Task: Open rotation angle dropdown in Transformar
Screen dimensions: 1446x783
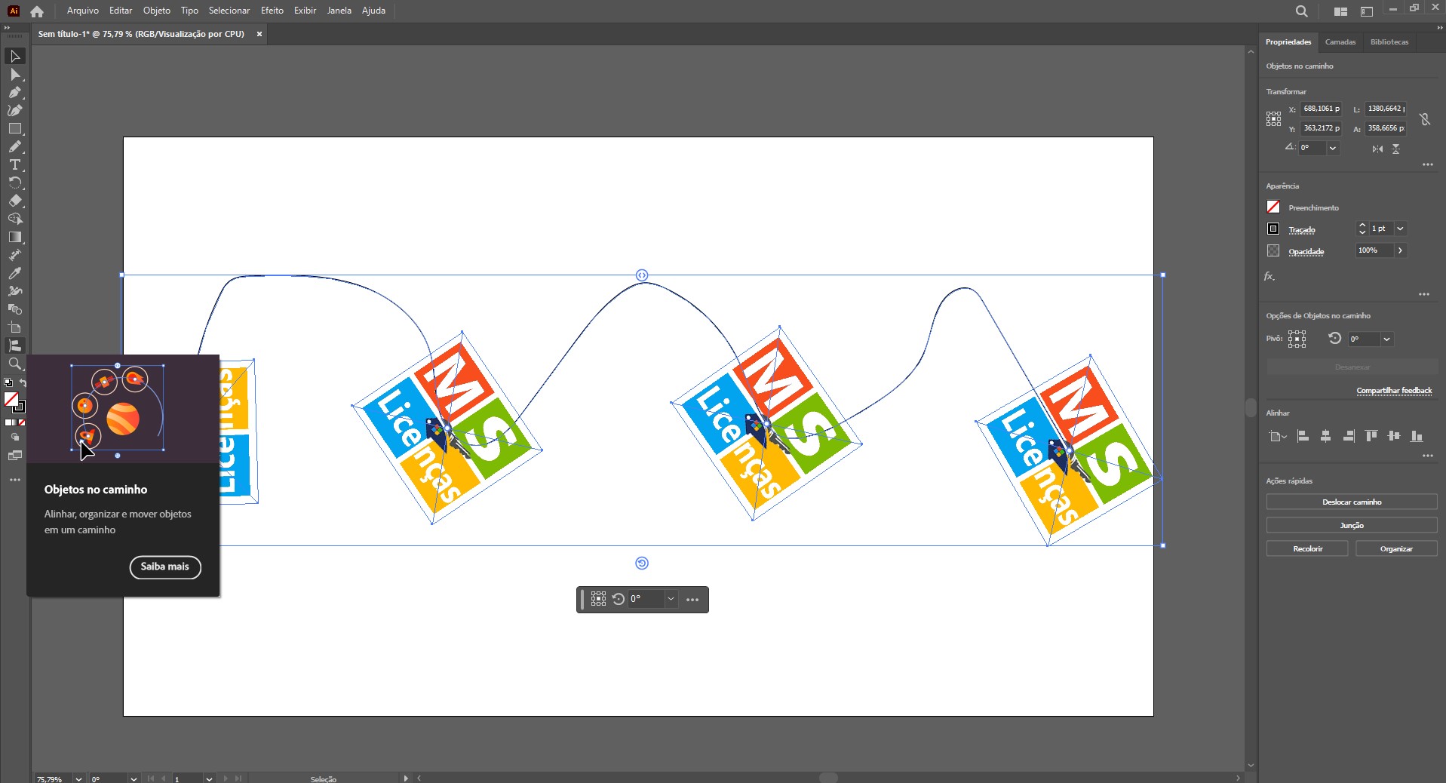Action: [x=1333, y=148]
